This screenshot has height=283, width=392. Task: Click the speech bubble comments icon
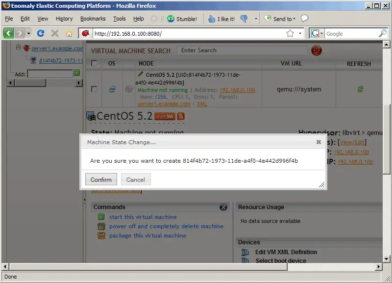click(304, 19)
